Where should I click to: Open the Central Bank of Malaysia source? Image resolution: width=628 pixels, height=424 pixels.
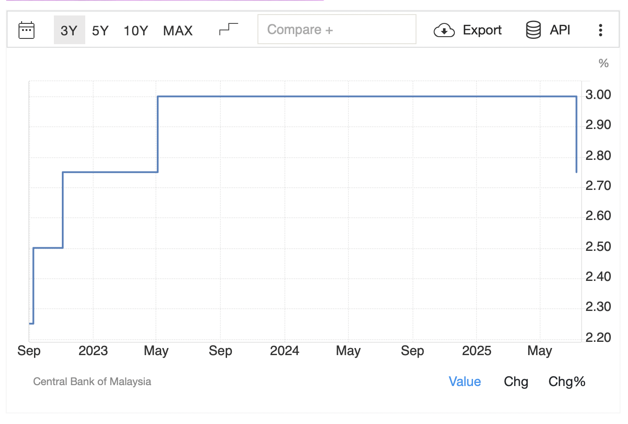pyautogui.click(x=92, y=382)
